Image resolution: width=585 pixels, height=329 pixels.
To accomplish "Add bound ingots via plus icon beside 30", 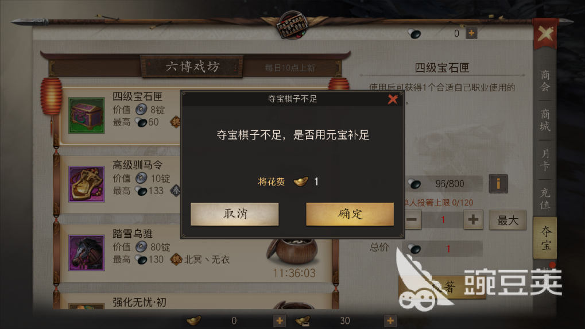I will click(390, 321).
